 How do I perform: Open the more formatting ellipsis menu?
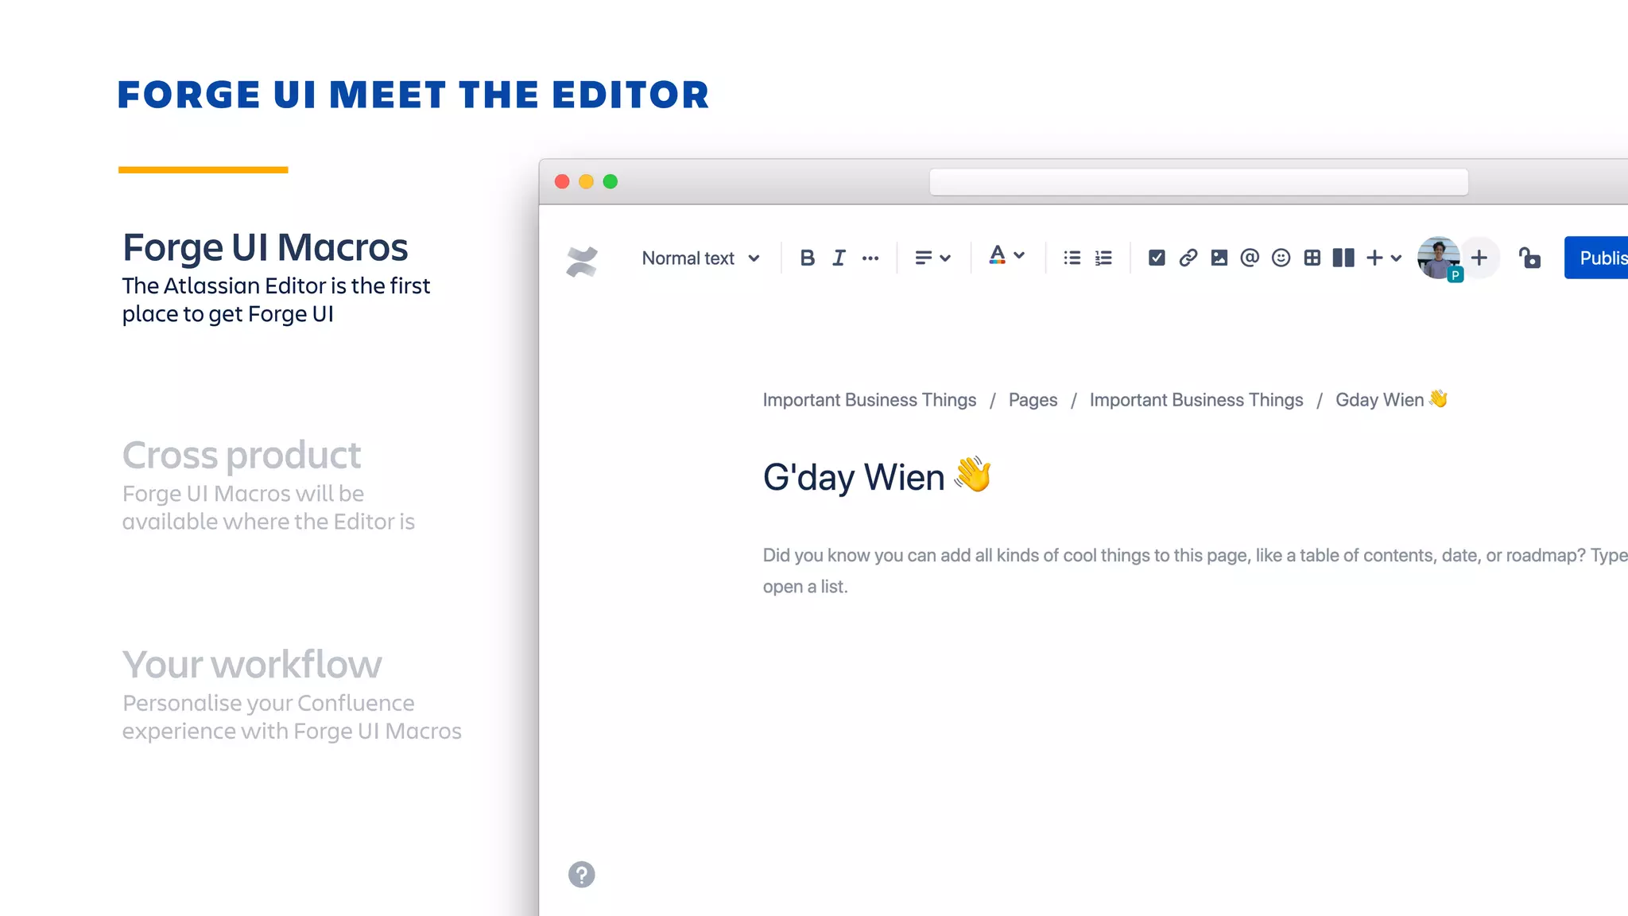coord(870,258)
